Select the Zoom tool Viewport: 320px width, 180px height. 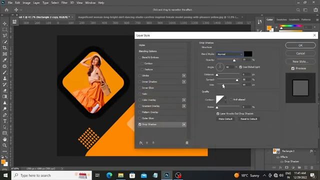4,145
